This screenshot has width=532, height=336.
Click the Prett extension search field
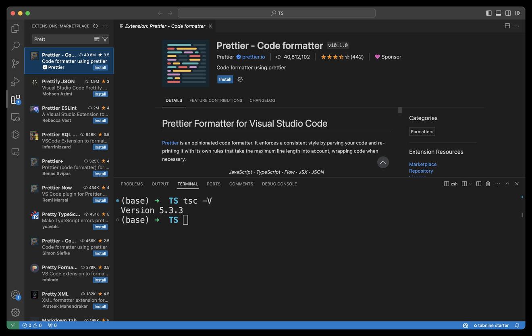62,39
